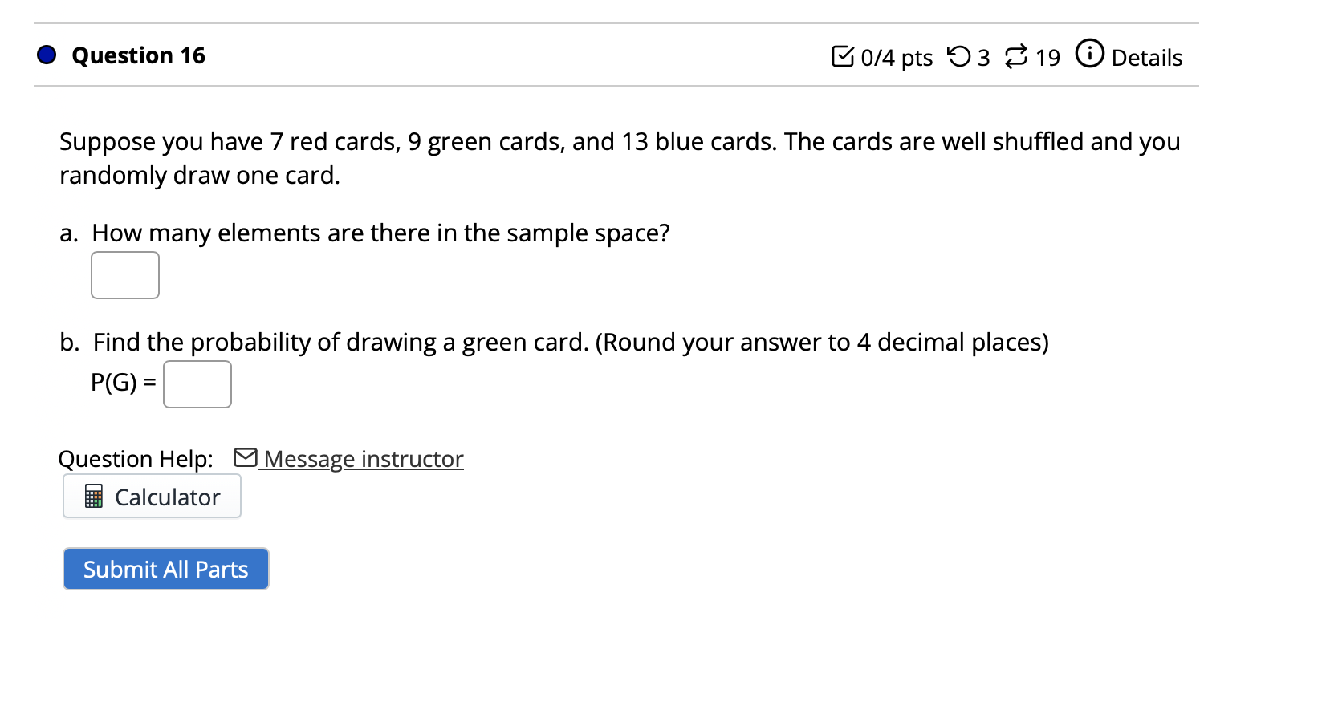1326x702 pixels.
Task: Click the calculator icon on the Calculator button
Action: [94, 497]
